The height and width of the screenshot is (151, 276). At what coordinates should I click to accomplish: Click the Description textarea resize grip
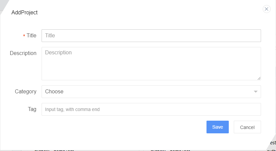coord(259,78)
